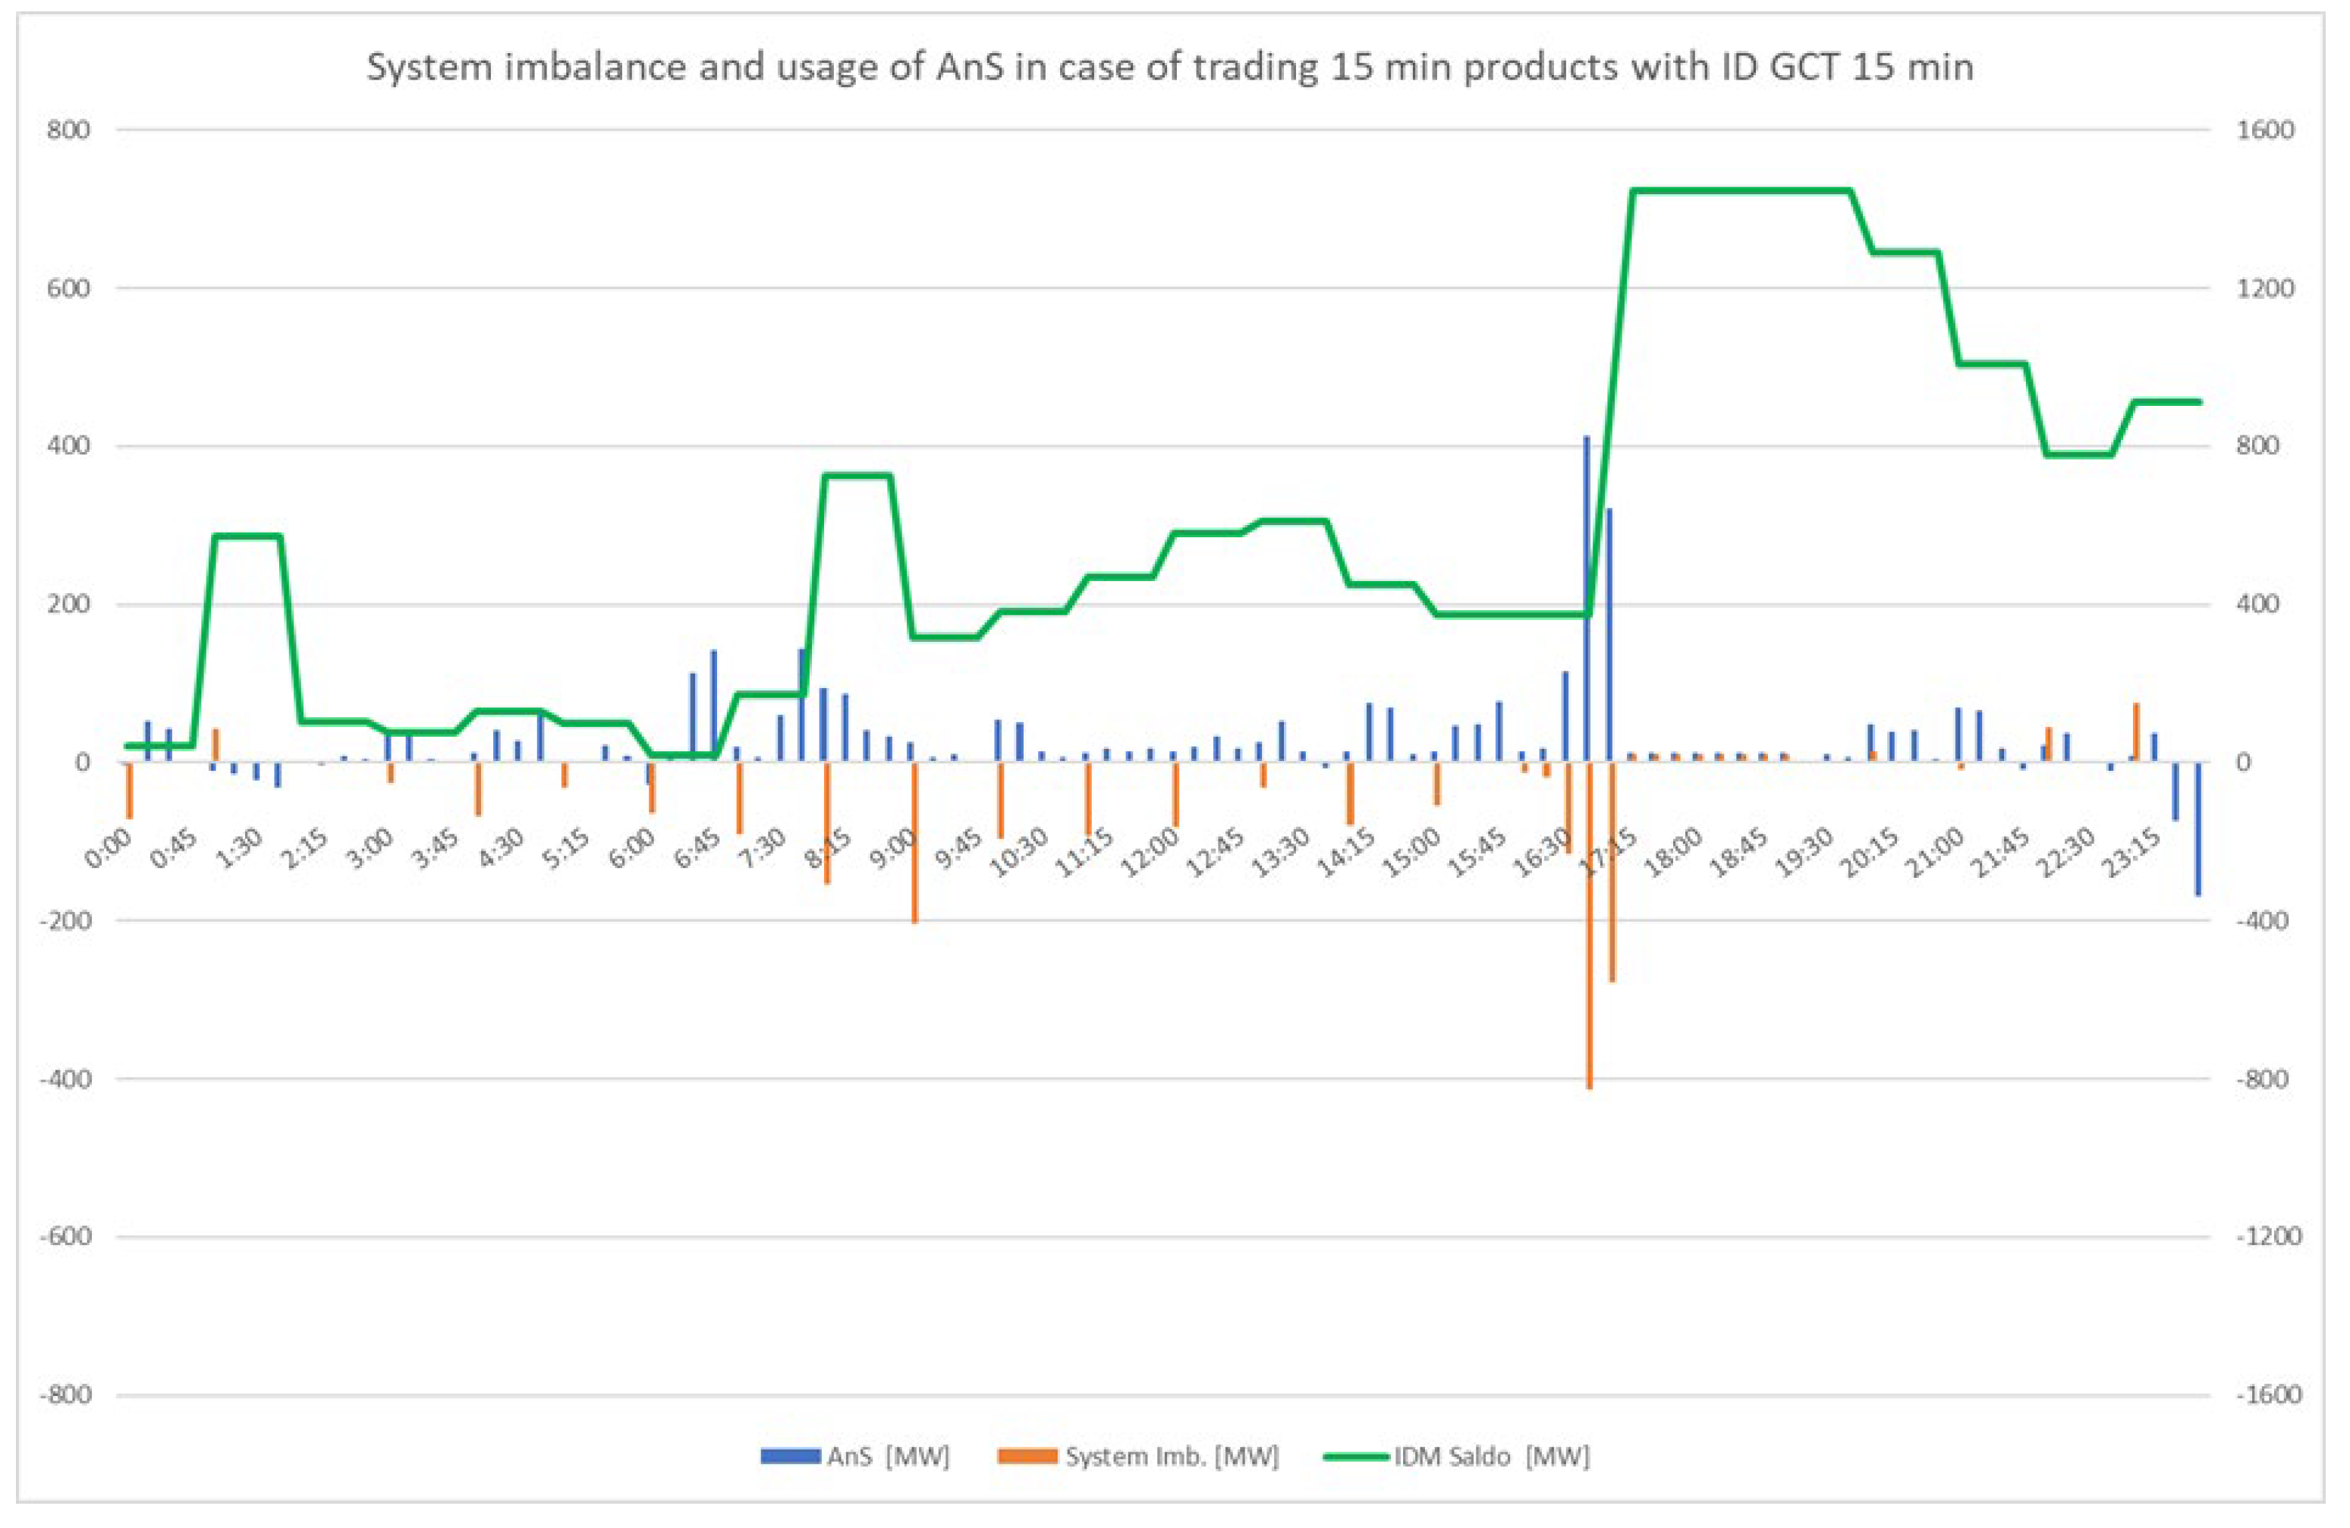Click the orange System Imb. legend swatch
This screenshot has height=1528, width=2350.
point(1027,1456)
